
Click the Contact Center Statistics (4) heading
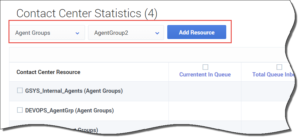(x=87, y=14)
